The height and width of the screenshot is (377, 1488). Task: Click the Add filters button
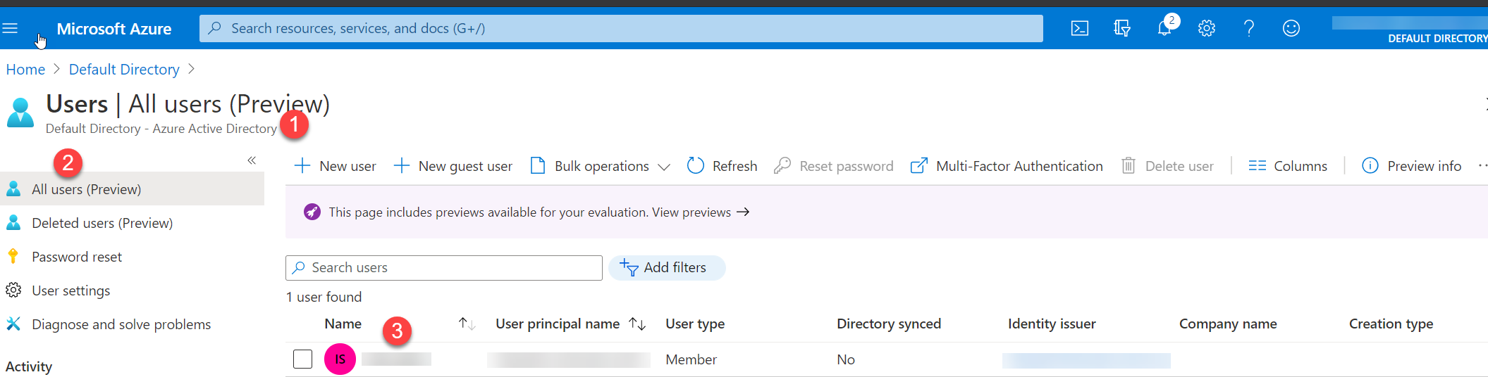coord(666,268)
